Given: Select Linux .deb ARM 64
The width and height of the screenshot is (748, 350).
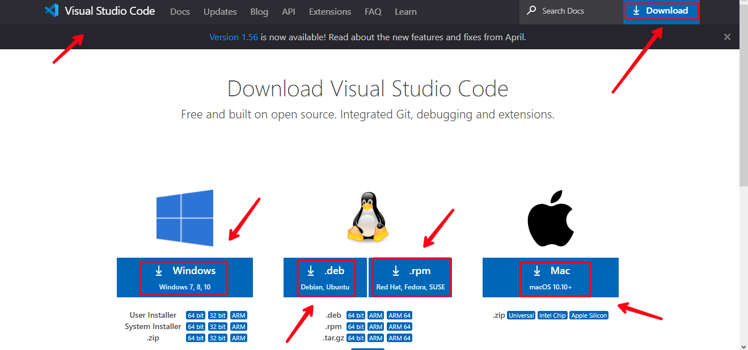Looking at the screenshot, I should pyautogui.click(x=400, y=315).
